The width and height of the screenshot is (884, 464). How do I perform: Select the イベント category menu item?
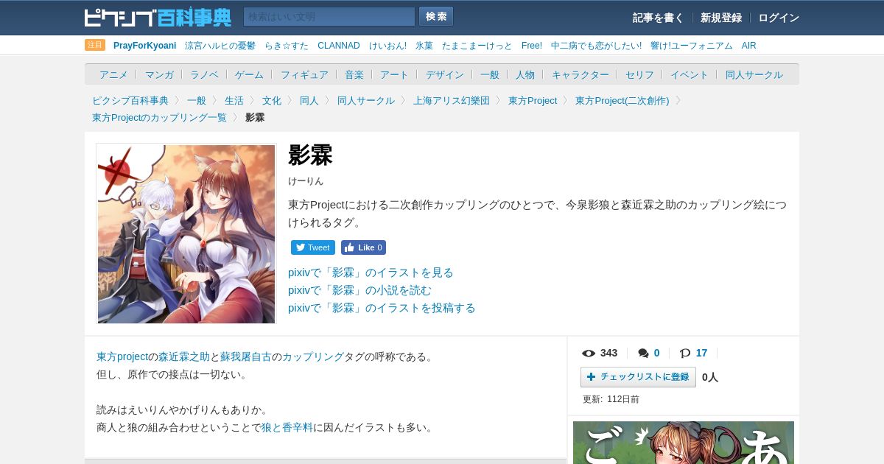click(690, 75)
